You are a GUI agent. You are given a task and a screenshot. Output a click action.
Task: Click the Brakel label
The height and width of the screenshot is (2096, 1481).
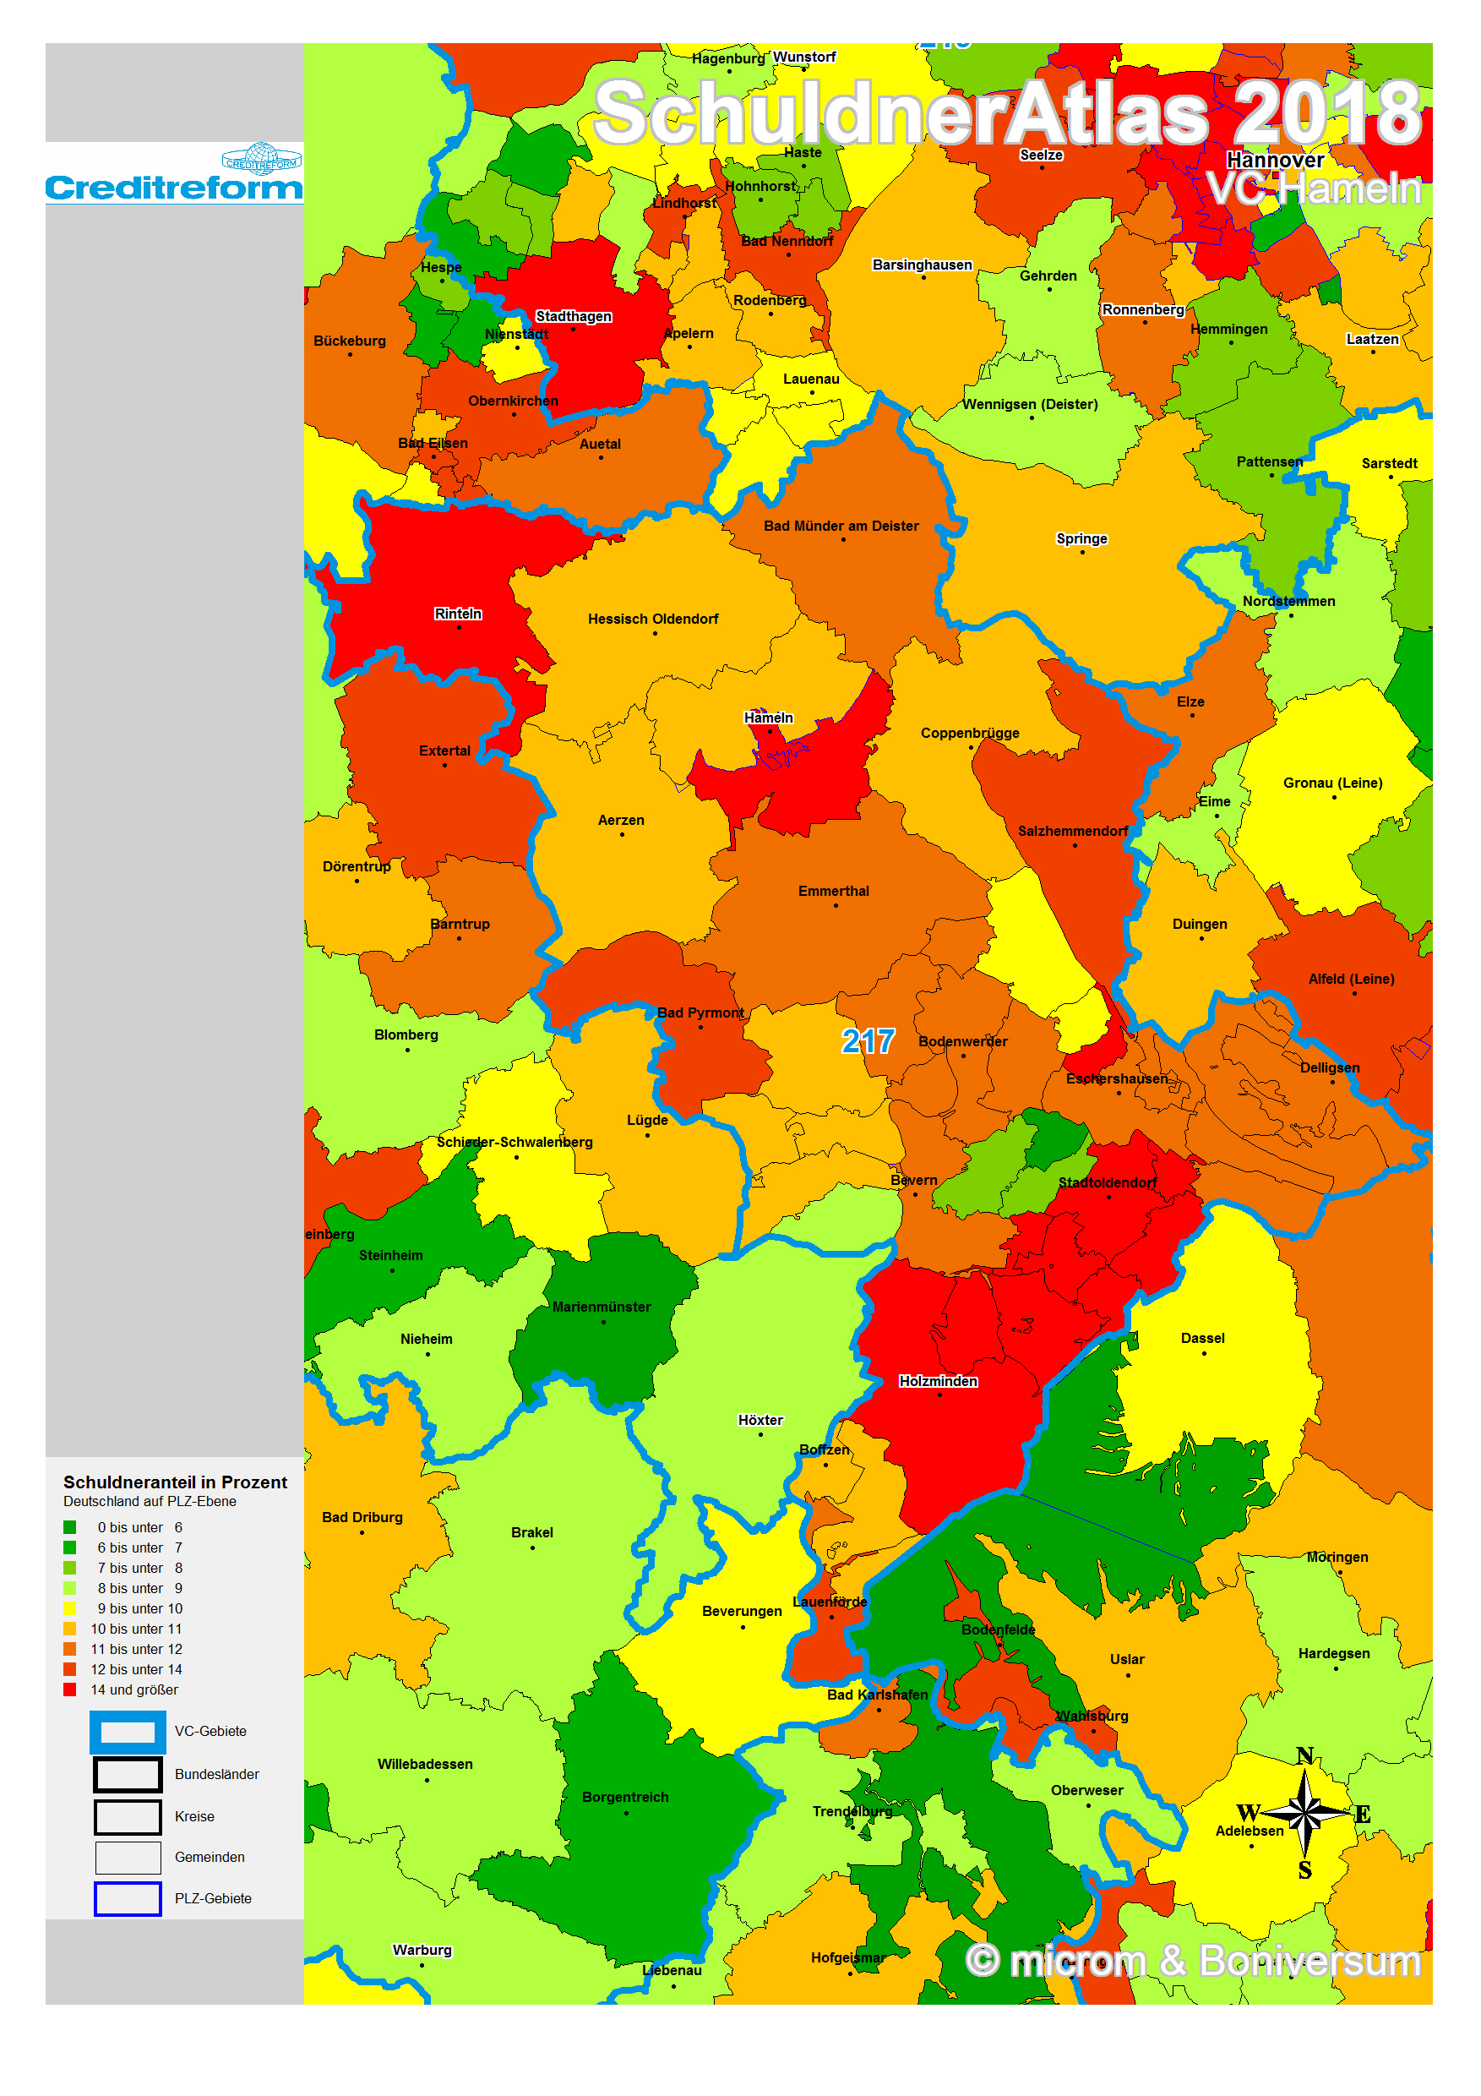(532, 1533)
